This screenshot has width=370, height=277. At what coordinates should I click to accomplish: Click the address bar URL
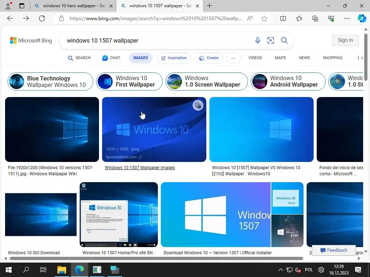coord(156,18)
